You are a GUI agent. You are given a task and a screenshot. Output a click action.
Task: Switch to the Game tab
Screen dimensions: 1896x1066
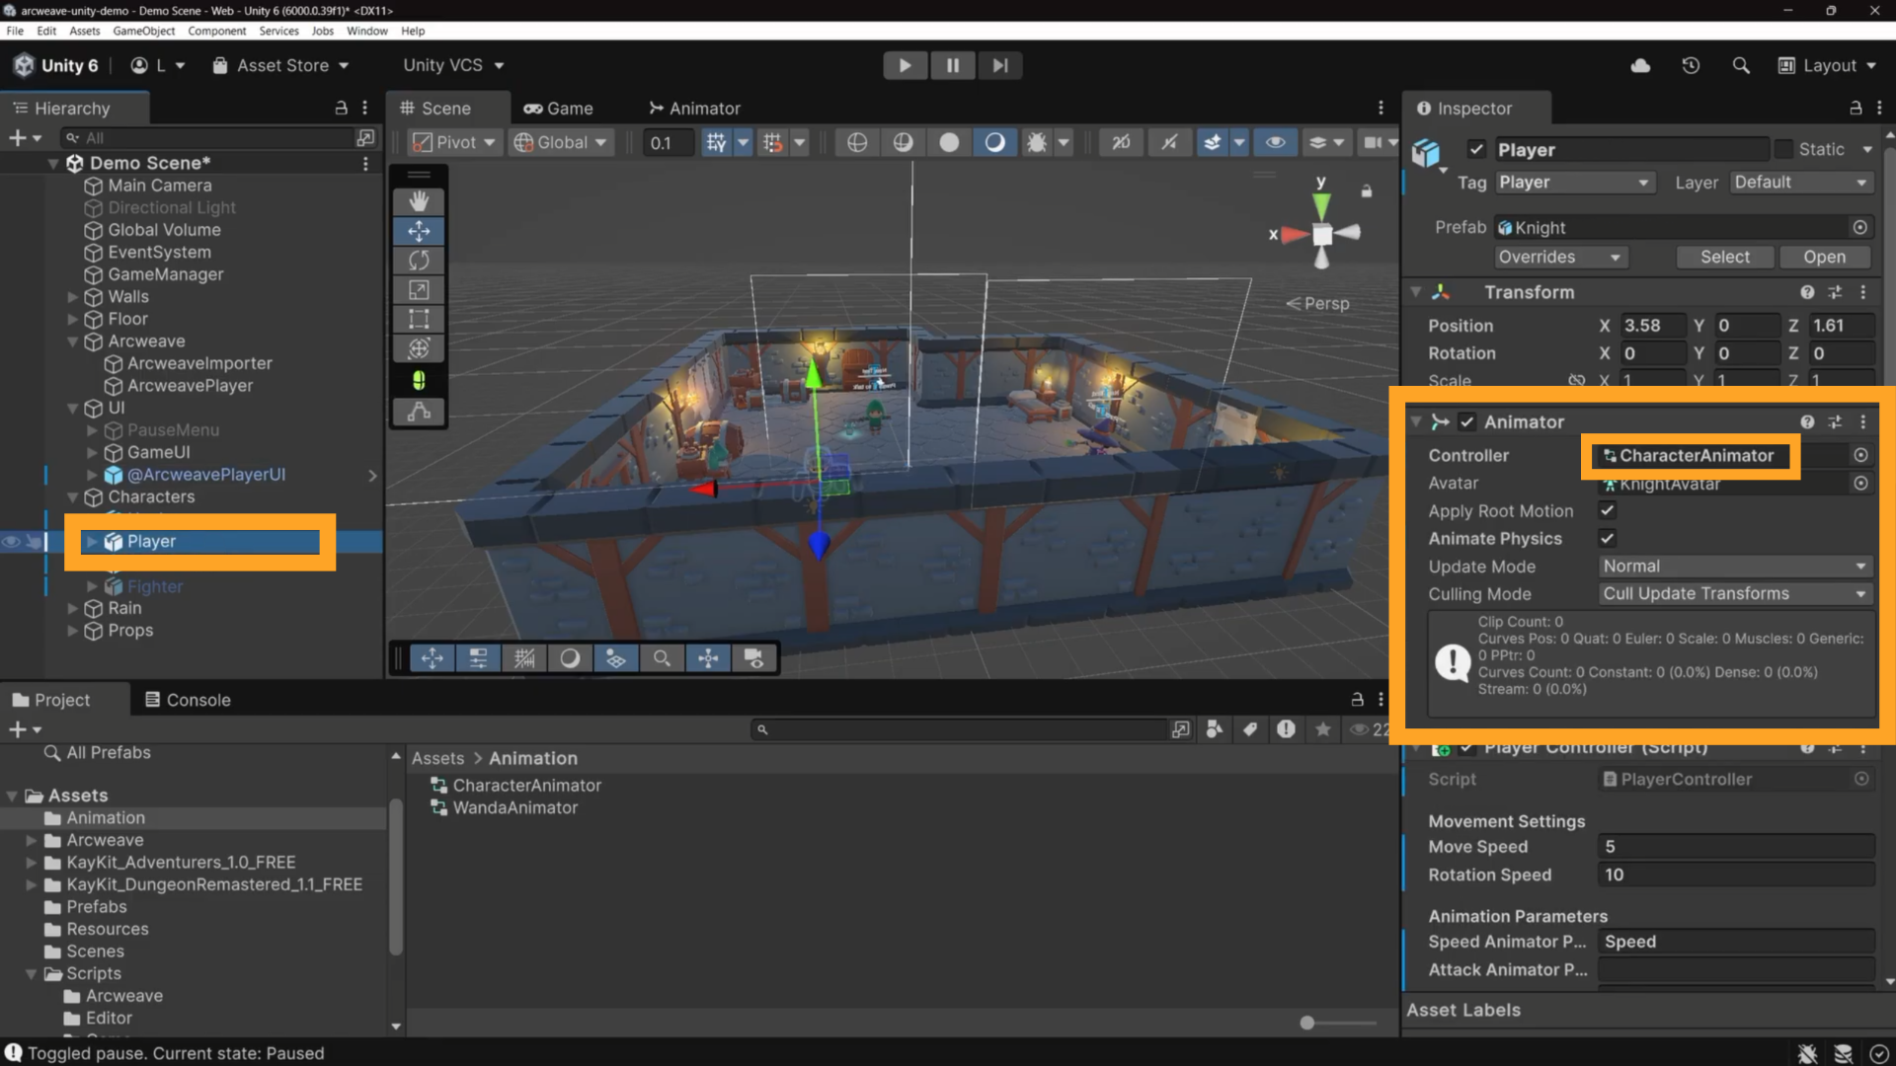559,109
